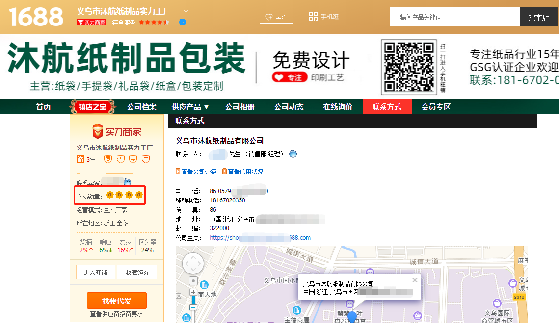
Task: Click the orange 我要代发 button
Action: [117, 300]
